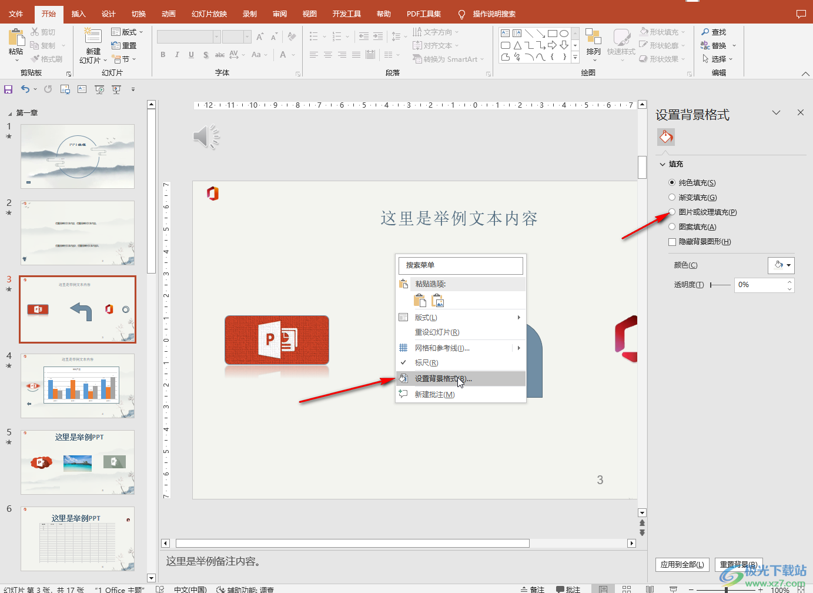
Task: Select the right arrow shape in gallery
Action: [552, 45]
